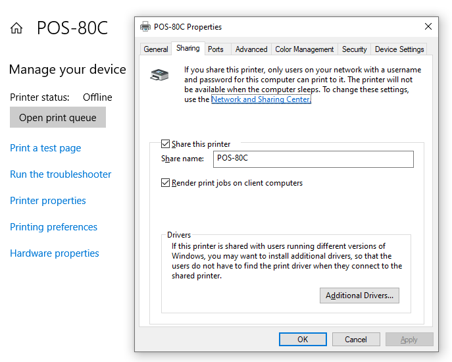Screen dimensions: 452x362
Task: Go to the Color Management tab
Action: click(305, 49)
